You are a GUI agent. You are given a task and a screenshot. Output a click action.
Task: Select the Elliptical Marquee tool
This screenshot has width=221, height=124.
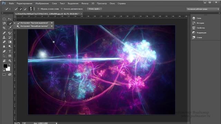coord(4,19)
